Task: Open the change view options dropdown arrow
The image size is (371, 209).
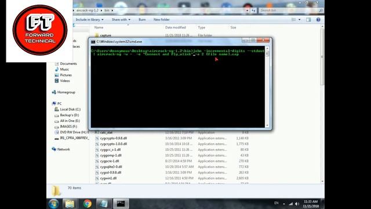Action: coord(300,20)
